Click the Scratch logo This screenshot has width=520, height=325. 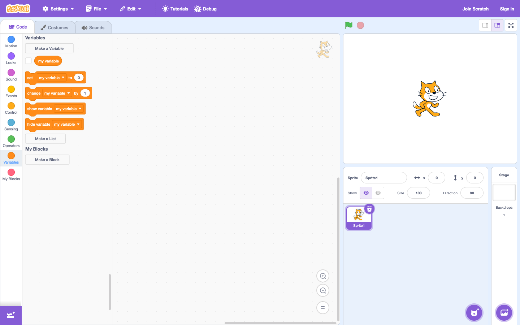tap(18, 9)
